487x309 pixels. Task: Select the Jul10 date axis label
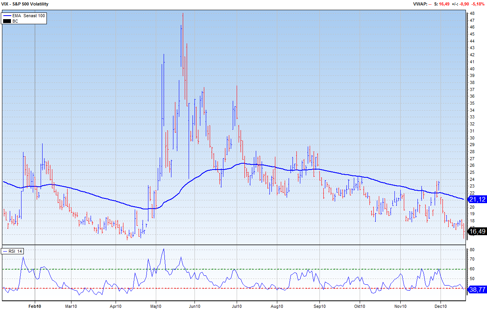[236, 305]
